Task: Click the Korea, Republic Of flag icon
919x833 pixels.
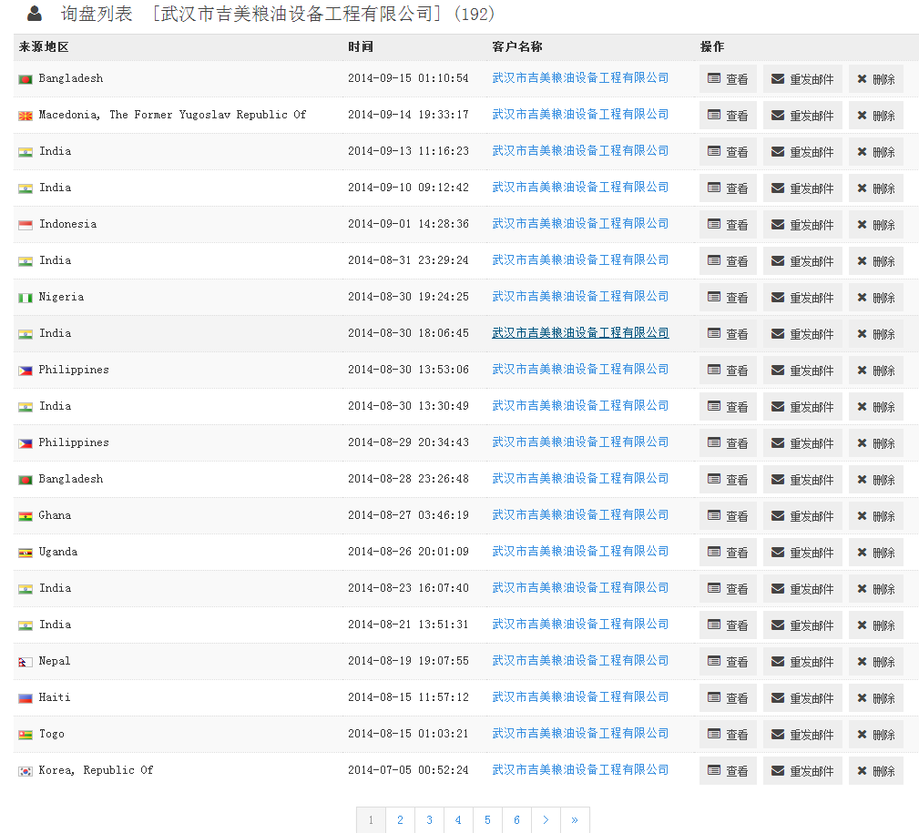Action: point(26,771)
